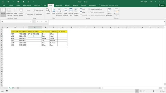Click the Hide window button
This screenshot has width=166, height=93.
[x=82, y=12]
